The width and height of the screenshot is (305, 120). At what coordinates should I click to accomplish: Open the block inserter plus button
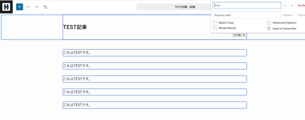point(19,7)
